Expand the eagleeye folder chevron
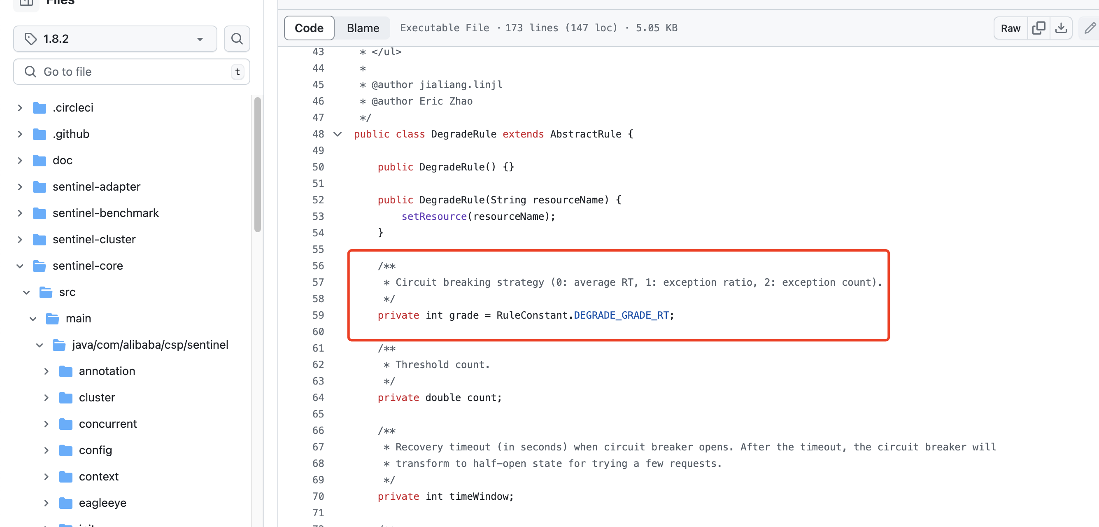This screenshot has height=527, width=1099. (46, 503)
